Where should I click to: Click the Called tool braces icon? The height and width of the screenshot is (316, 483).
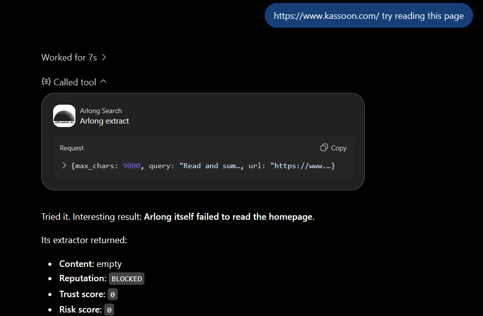pos(46,81)
